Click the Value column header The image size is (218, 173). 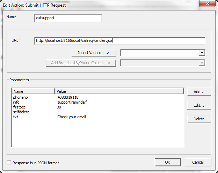coord(119,91)
